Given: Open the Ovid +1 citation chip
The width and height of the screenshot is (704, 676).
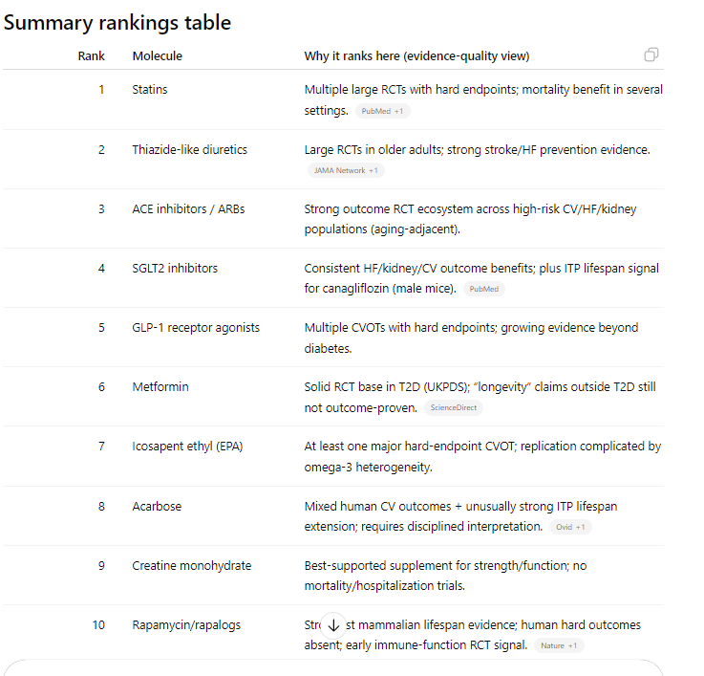Looking at the screenshot, I should tap(571, 526).
